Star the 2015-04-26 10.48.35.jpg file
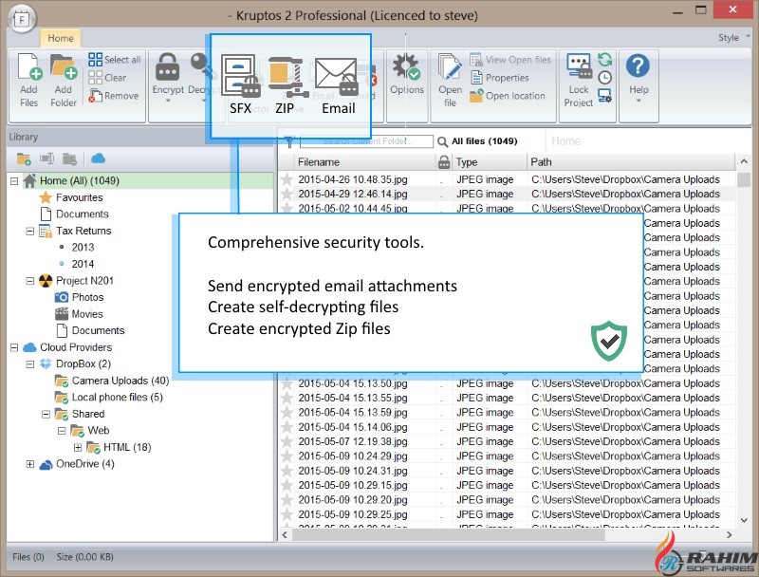 click(x=287, y=179)
